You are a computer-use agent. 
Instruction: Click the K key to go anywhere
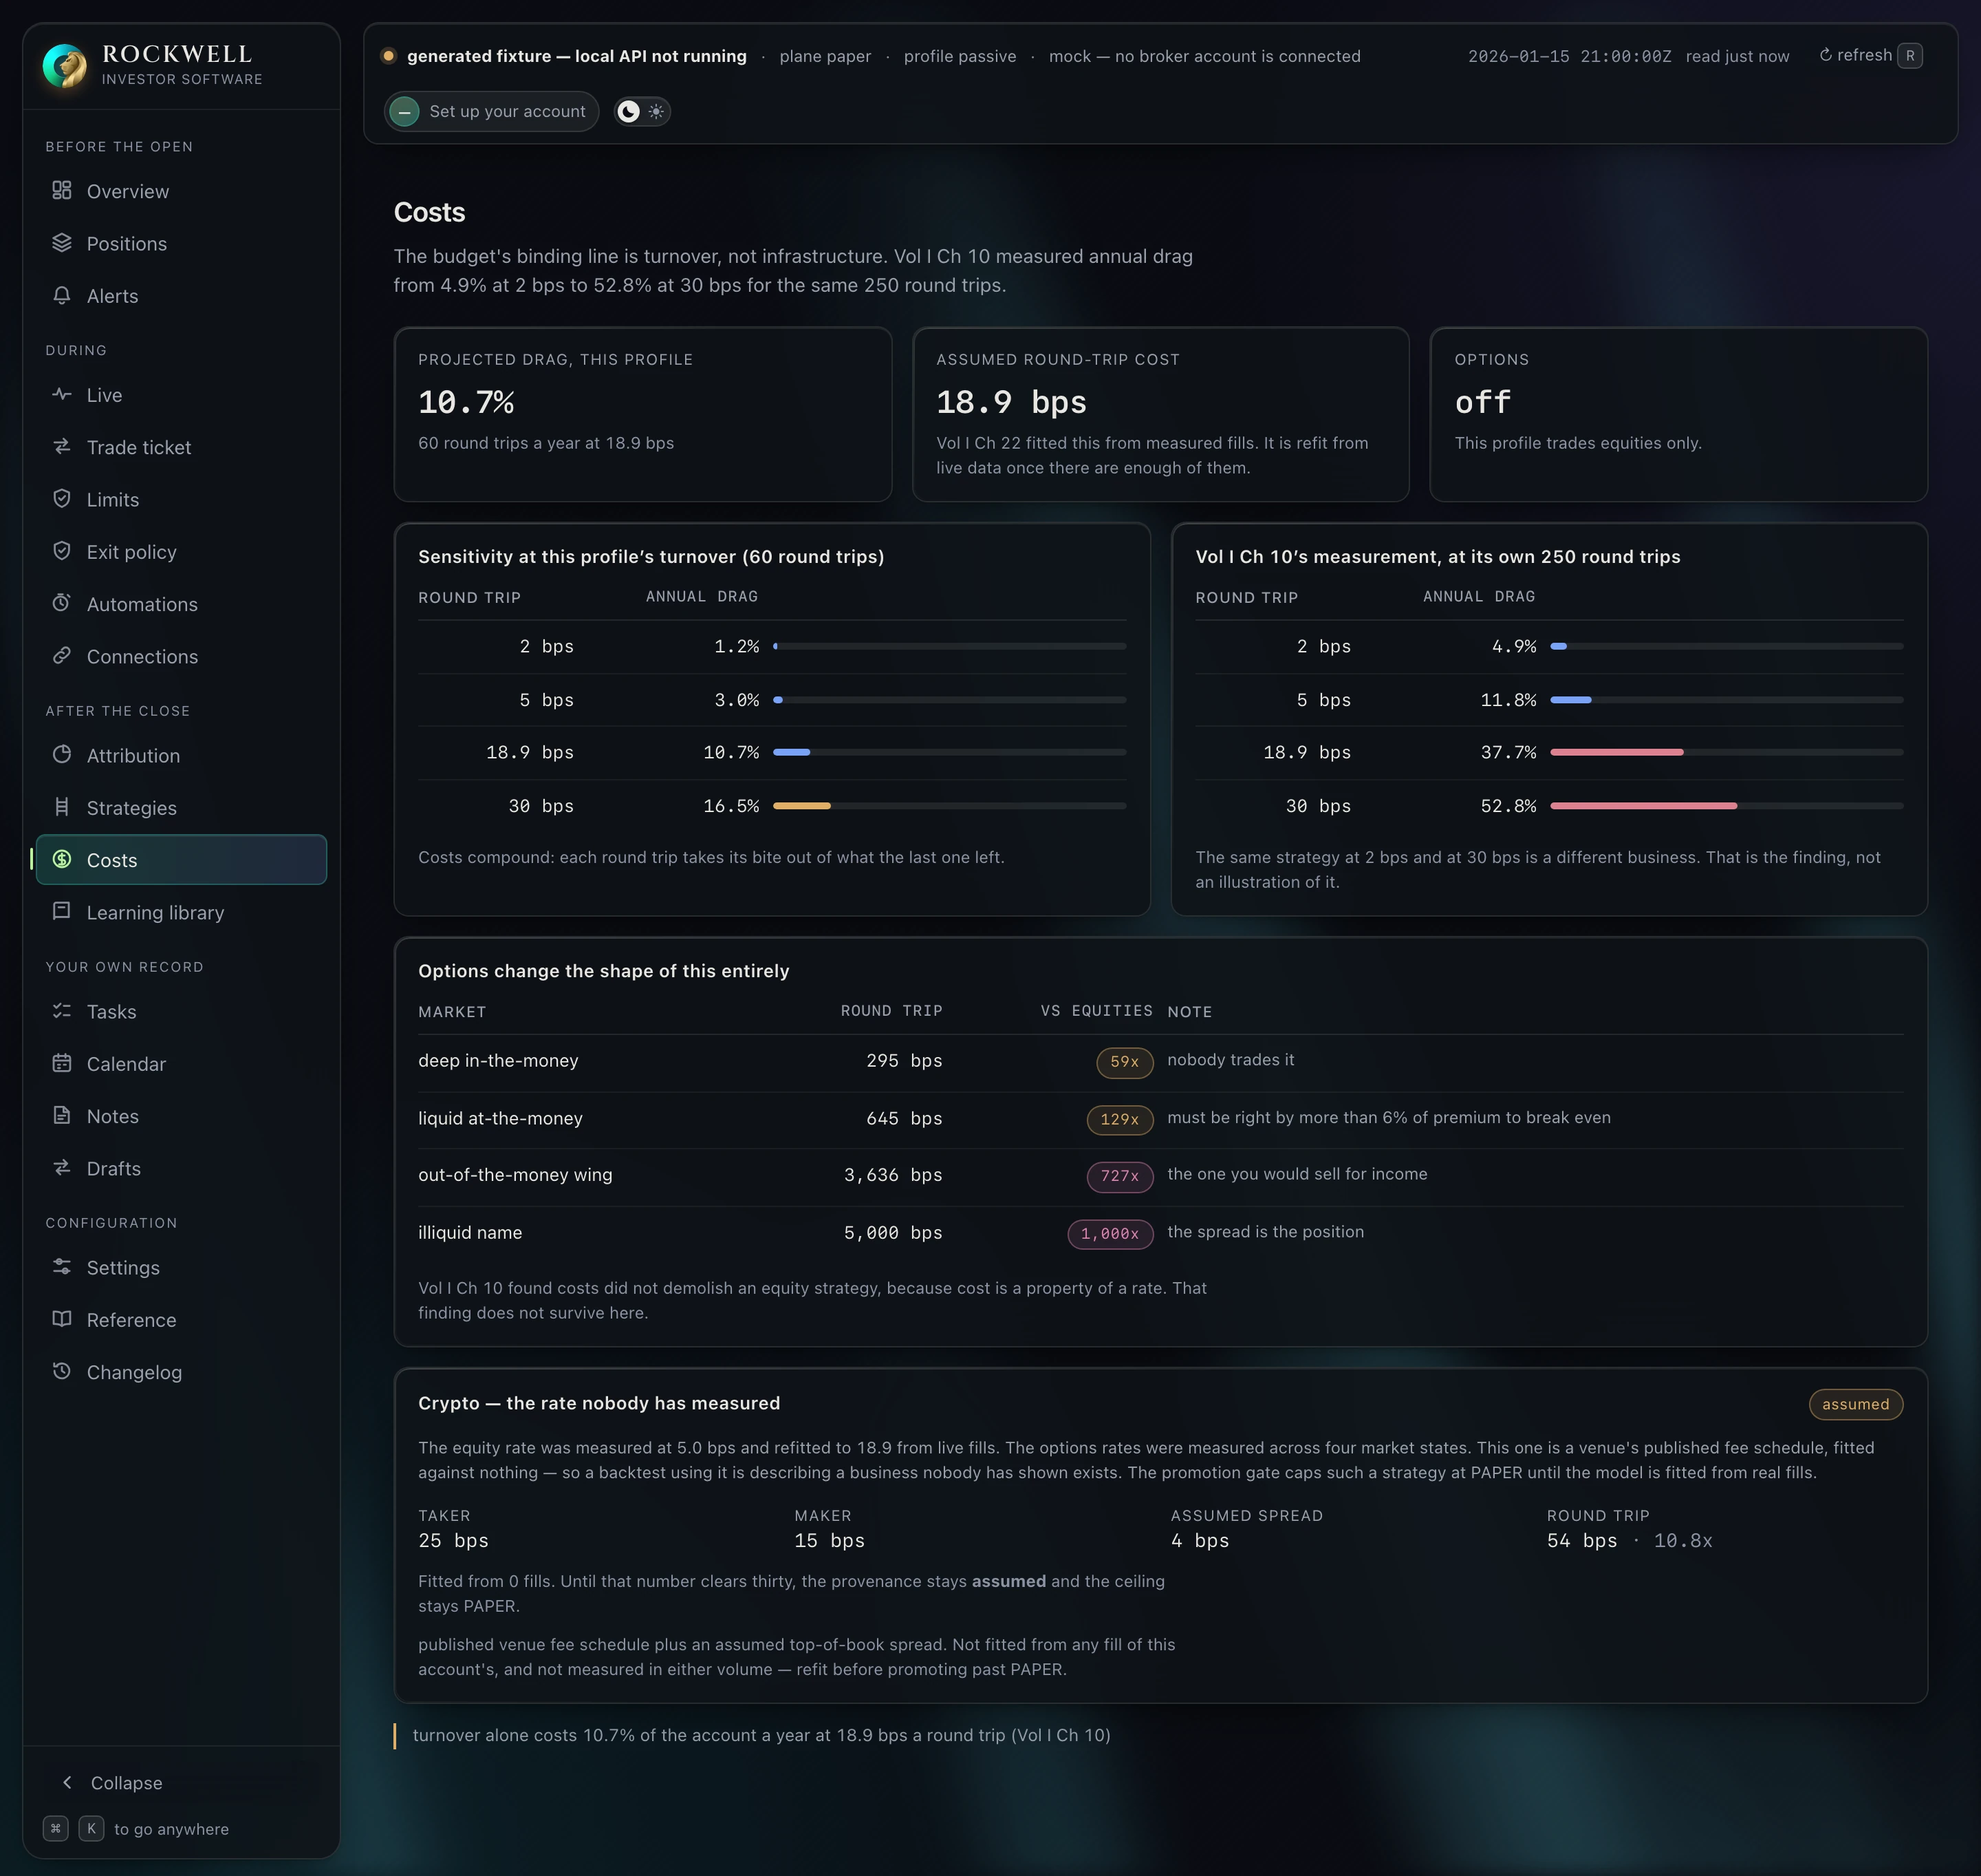tap(91, 1828)
